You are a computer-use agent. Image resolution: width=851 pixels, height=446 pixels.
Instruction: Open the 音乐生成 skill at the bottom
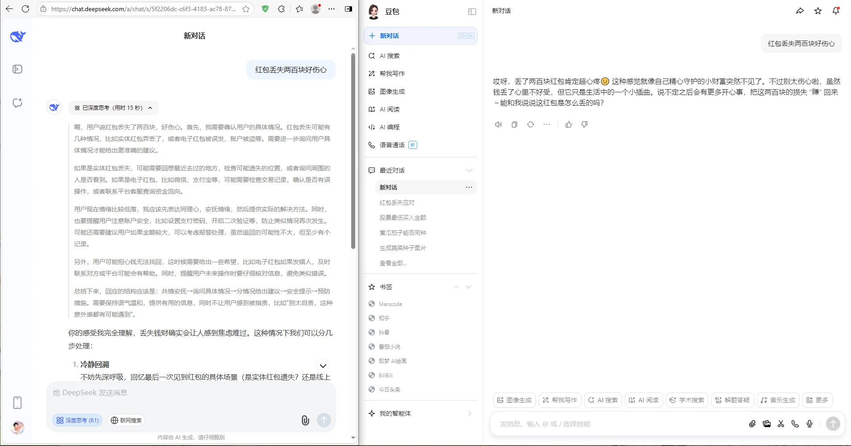(778, 400)
